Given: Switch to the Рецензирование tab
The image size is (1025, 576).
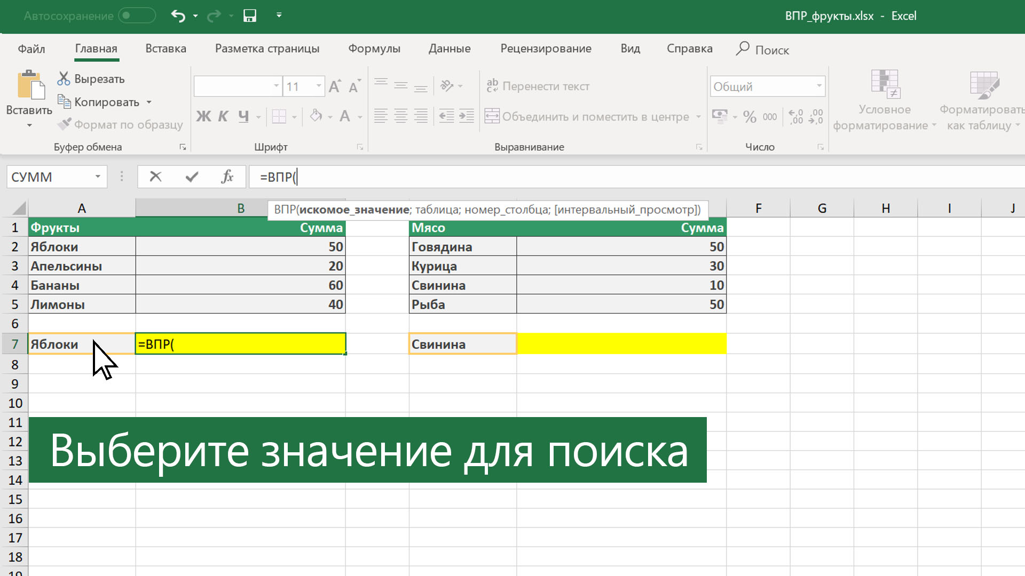Looking at the screenshot, I should 546,49.
